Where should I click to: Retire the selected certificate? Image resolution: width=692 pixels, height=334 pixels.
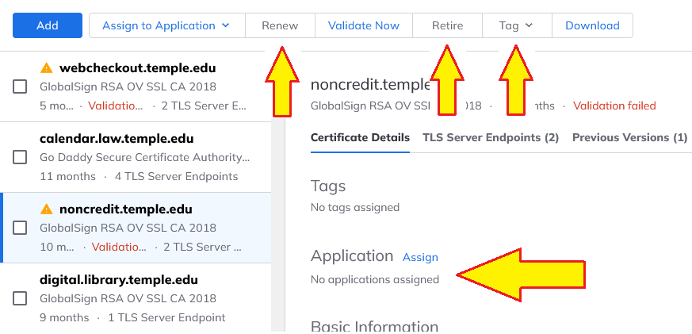(x=447, y=25)
